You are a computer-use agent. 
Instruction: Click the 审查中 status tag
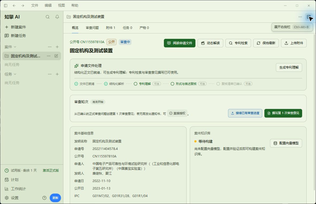(x=125, y=42)
